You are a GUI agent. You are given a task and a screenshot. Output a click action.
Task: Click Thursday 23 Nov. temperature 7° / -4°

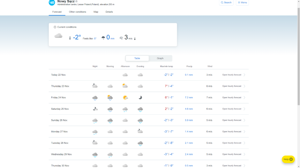[169, 86]
